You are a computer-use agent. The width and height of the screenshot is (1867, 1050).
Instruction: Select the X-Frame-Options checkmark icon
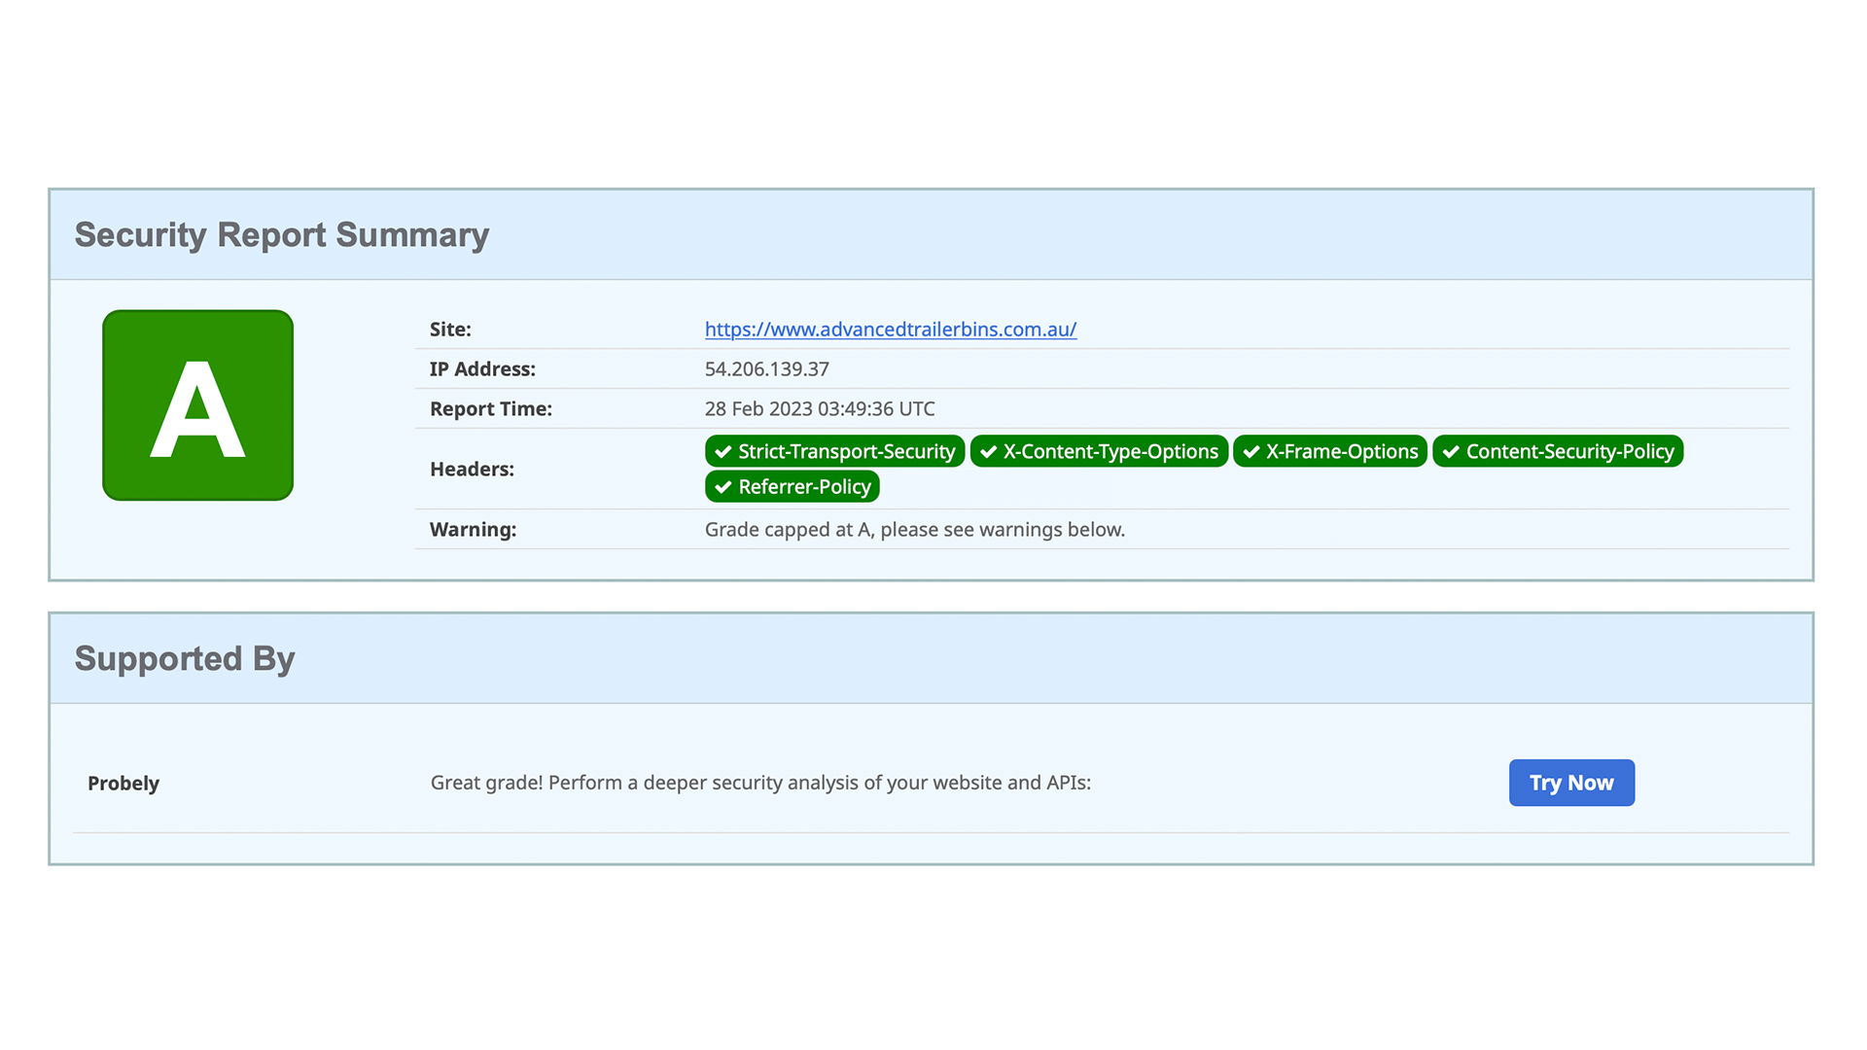point(1250,451)
